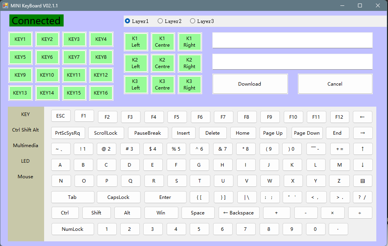The image size is (388, 246).
Task: Open the Multimedia section
Action: click(x=25, y=145)
